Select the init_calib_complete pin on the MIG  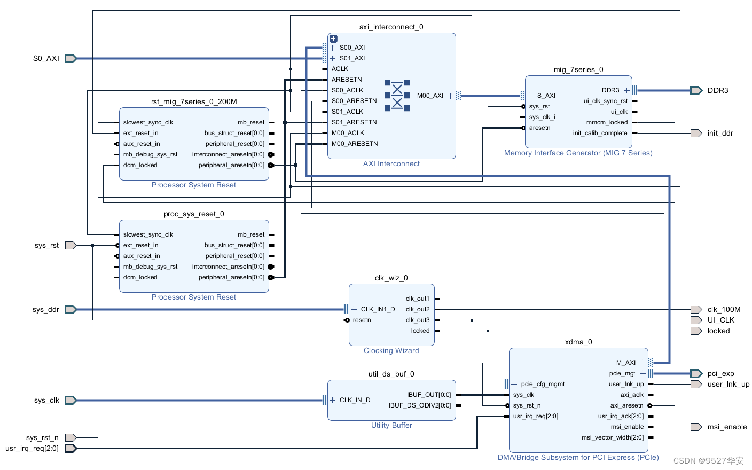coord(600,133)
